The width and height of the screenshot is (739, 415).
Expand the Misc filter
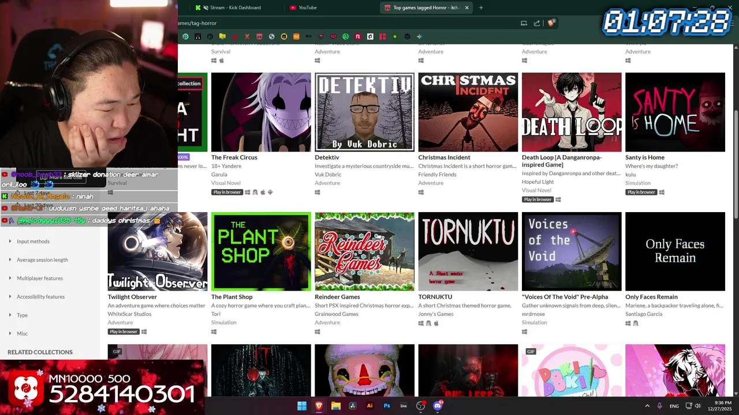coord(22,334)
